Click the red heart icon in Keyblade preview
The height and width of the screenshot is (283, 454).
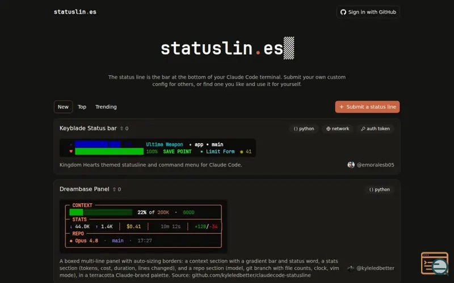71,151
